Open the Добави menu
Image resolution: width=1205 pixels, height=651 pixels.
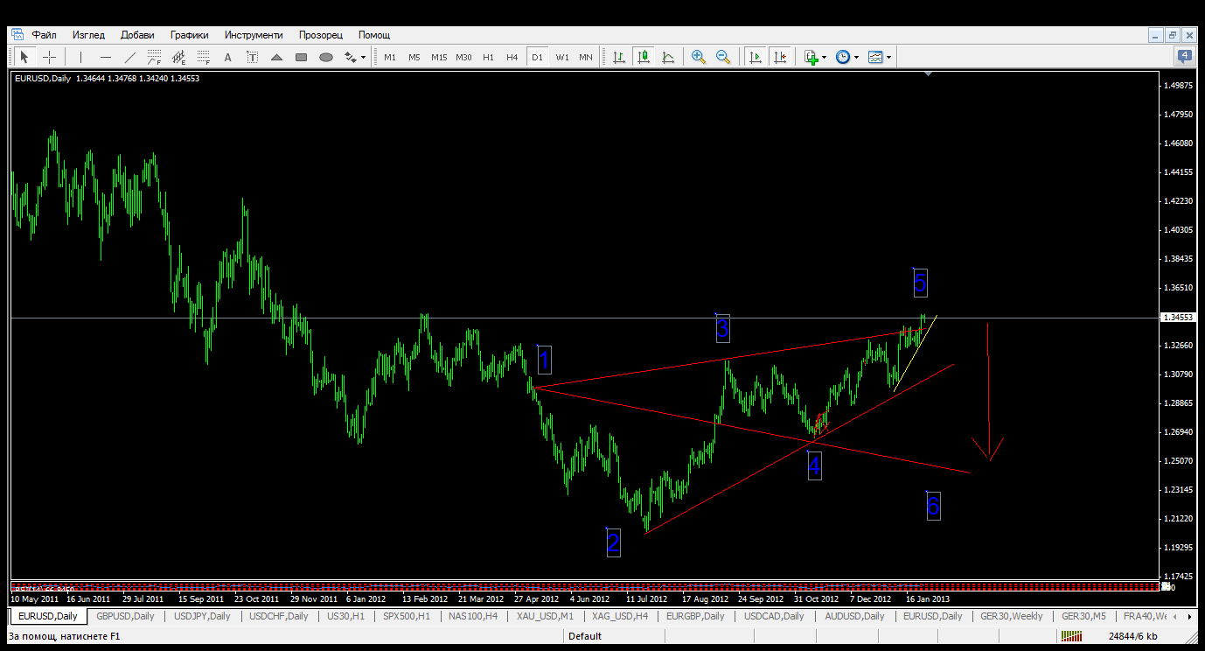pyautogui.click(x=137, y=35)
